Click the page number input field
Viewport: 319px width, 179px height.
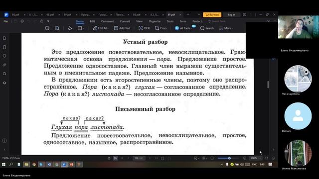tap(139, 158)
